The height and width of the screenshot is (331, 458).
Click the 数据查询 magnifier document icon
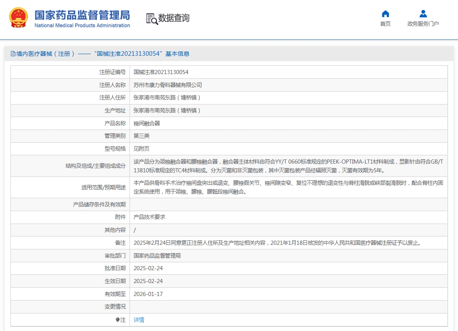(152, 19)
